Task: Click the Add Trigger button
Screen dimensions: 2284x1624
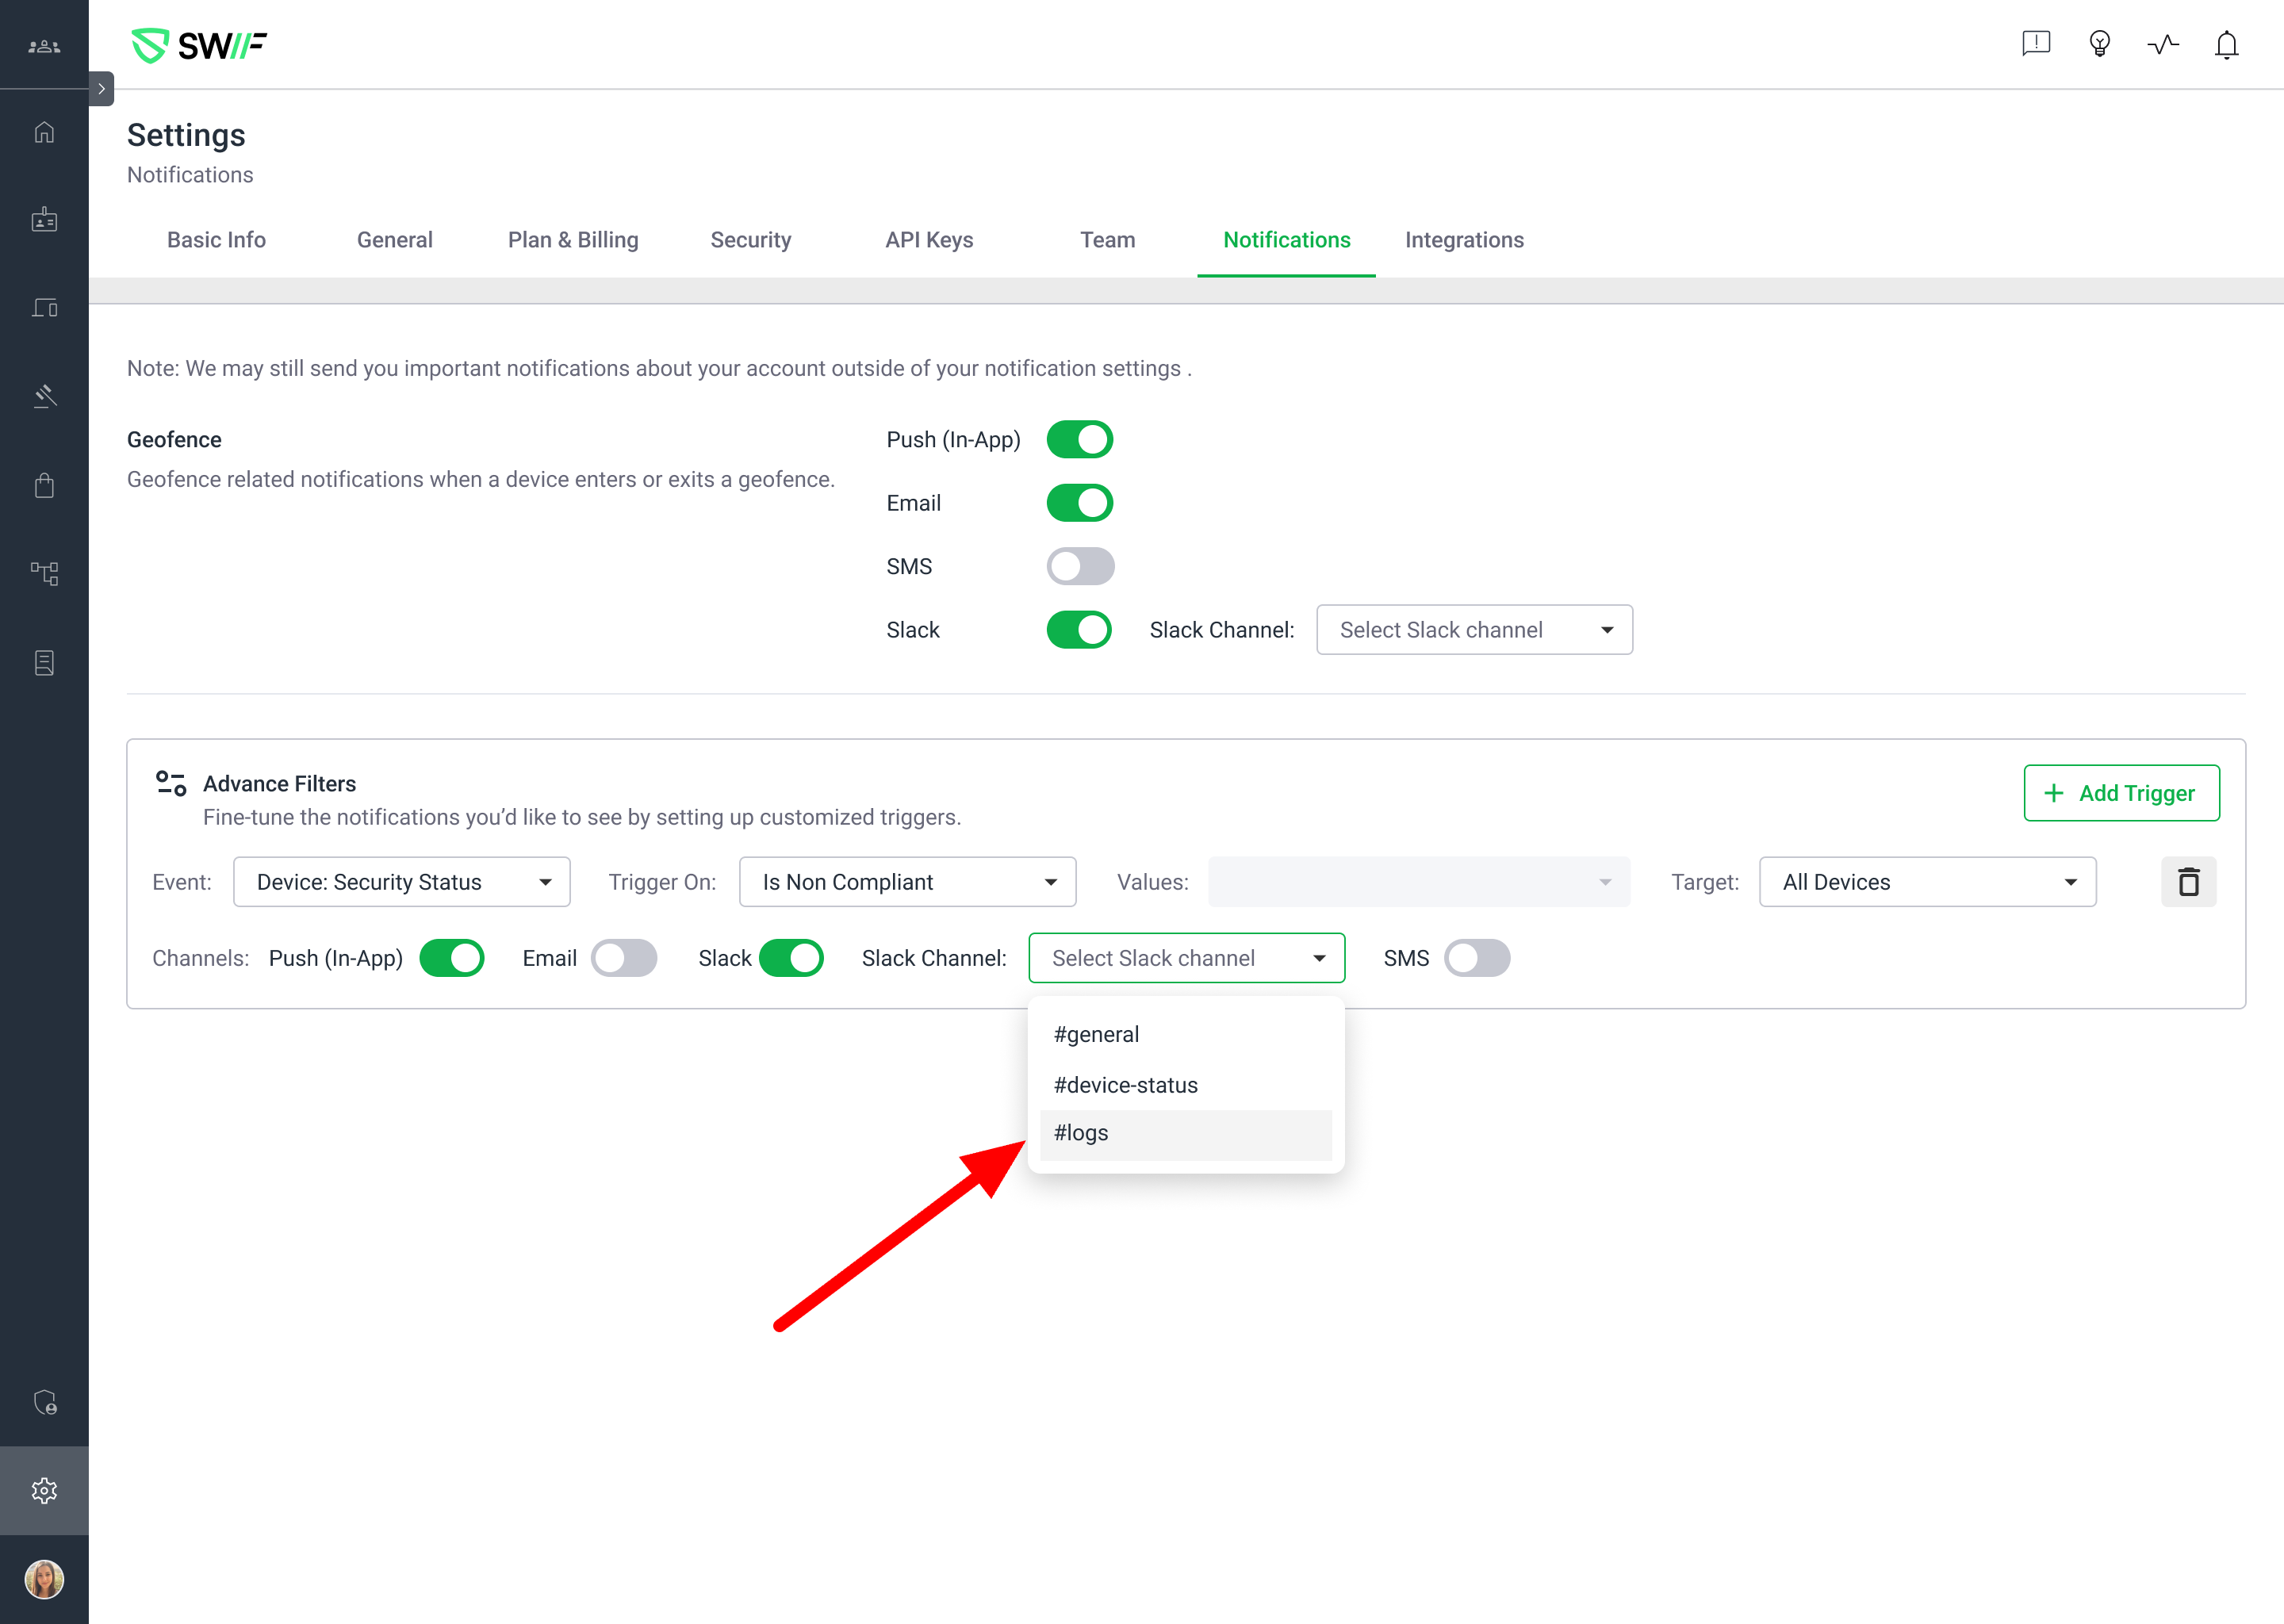Action: click(x=2121, y=793)
